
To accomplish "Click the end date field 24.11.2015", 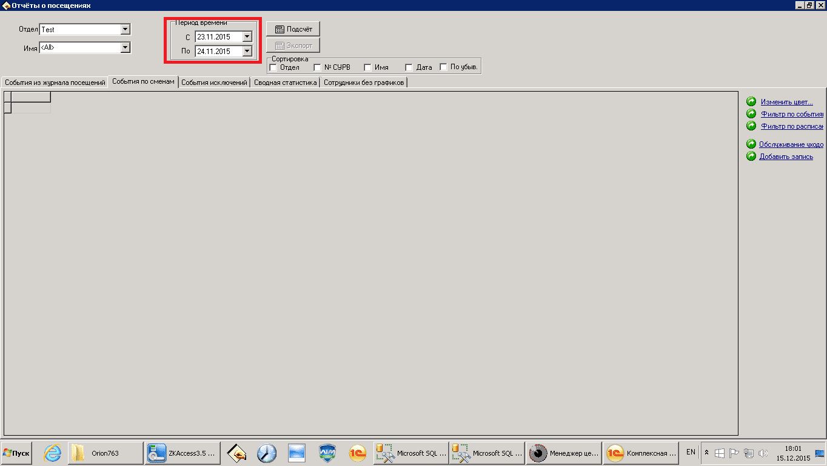I will tap(218, 52).
